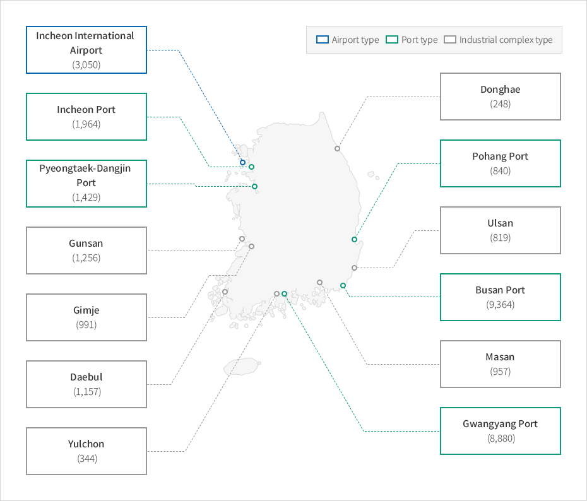Click the Donghae label box
The width and height of the screenshot is (587, 501).
point(501,97)
